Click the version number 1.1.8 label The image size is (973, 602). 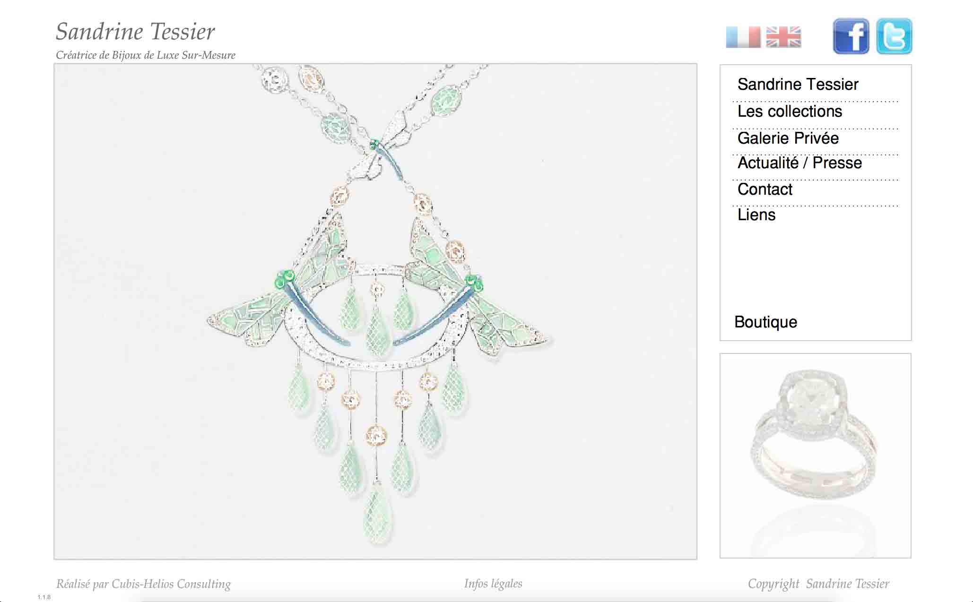[44, 597]
